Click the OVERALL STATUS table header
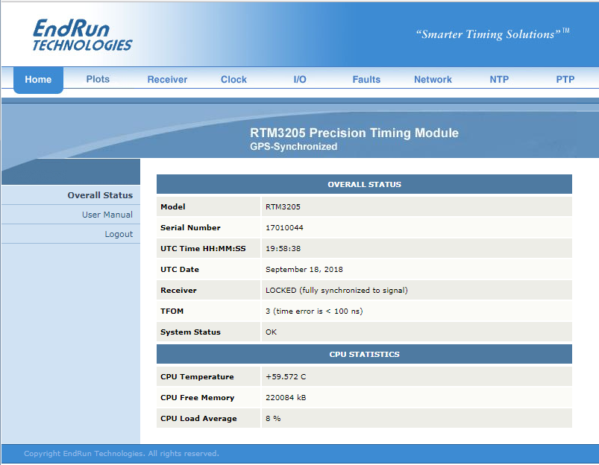The width and height of the screenshot is (599, 465). [364, 184]
